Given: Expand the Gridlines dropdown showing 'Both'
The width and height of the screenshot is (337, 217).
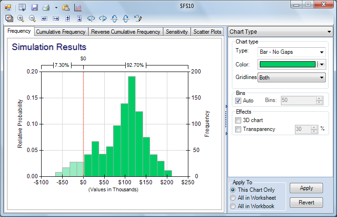Looking at the screenshot, I should (x=292, y=77).
